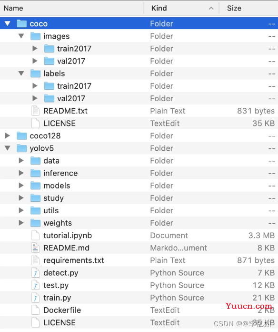Click the test.py Python file icon
The height and width of the screenshot is (332, 278).
[35, 285]
